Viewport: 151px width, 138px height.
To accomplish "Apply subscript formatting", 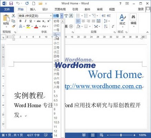I will (44, 21).
